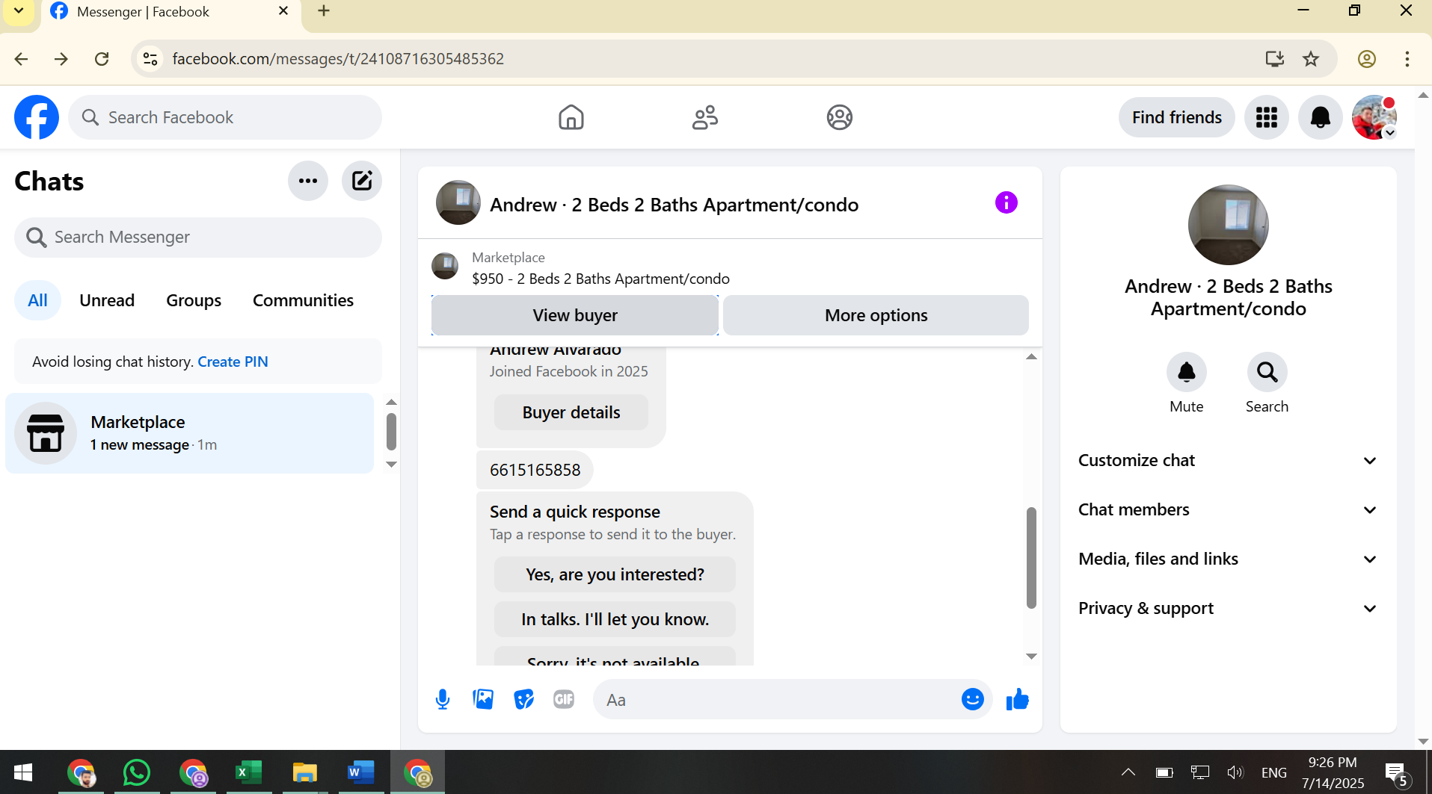Image resolution: width=1432 pixels, height=794 pixels.
Task: Bookmark this page with the star icon
Action: (1311, 58)
